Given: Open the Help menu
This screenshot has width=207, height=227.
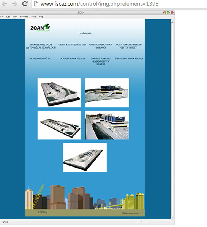Looking at the screenshot, I should point(41,17).
